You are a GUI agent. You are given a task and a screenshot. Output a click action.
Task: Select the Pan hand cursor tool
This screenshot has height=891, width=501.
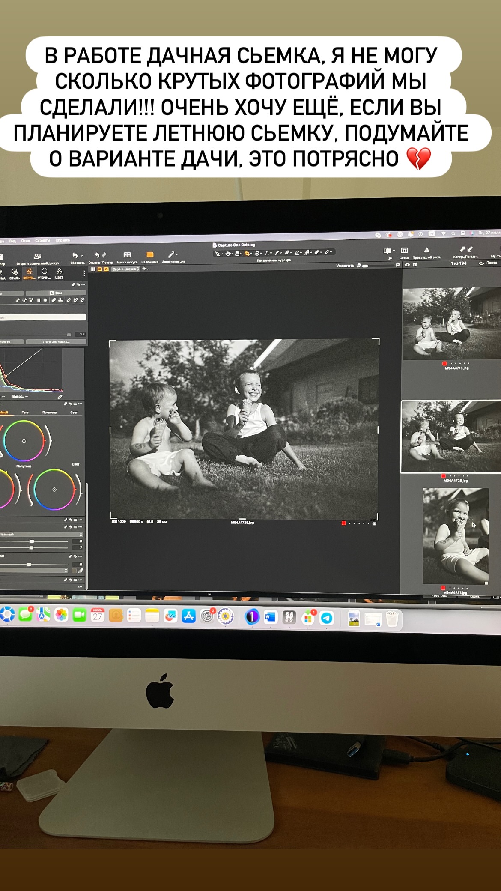(x=227, y=253)
